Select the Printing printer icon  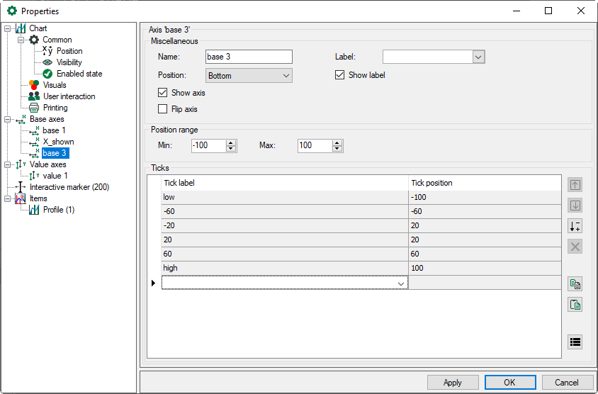pos(34,108)
